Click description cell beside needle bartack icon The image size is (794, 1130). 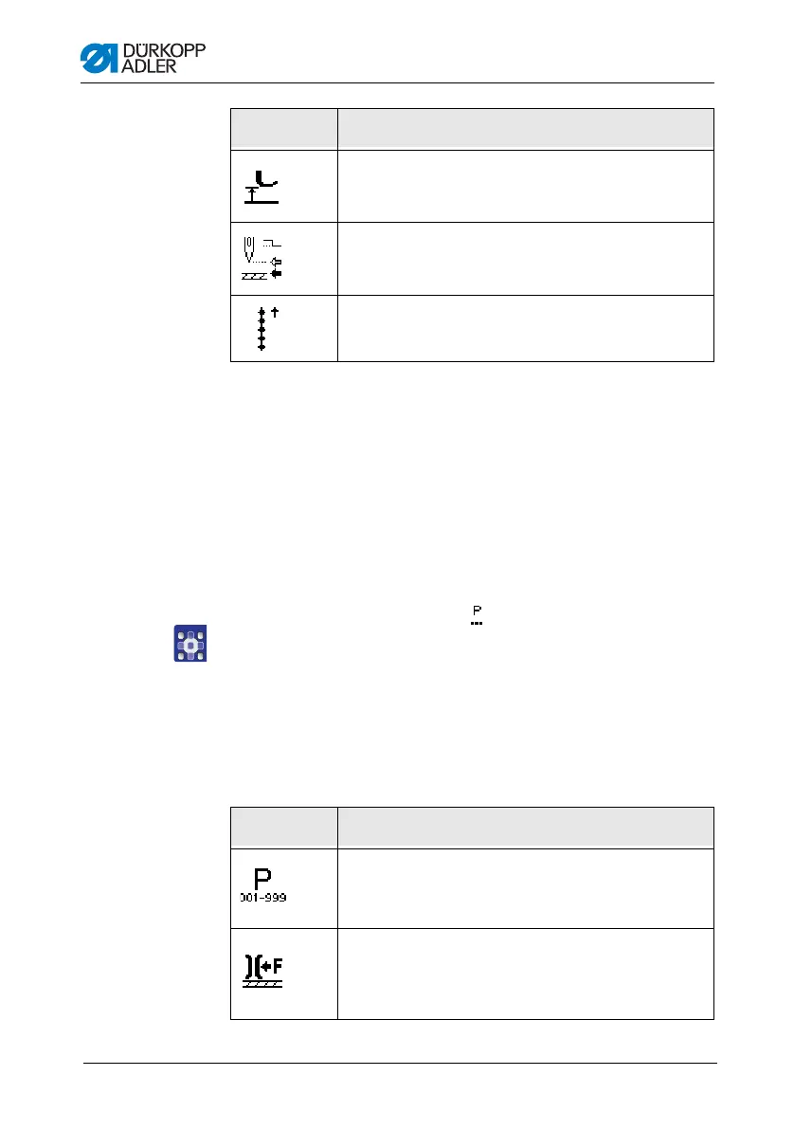coord(526,259)
